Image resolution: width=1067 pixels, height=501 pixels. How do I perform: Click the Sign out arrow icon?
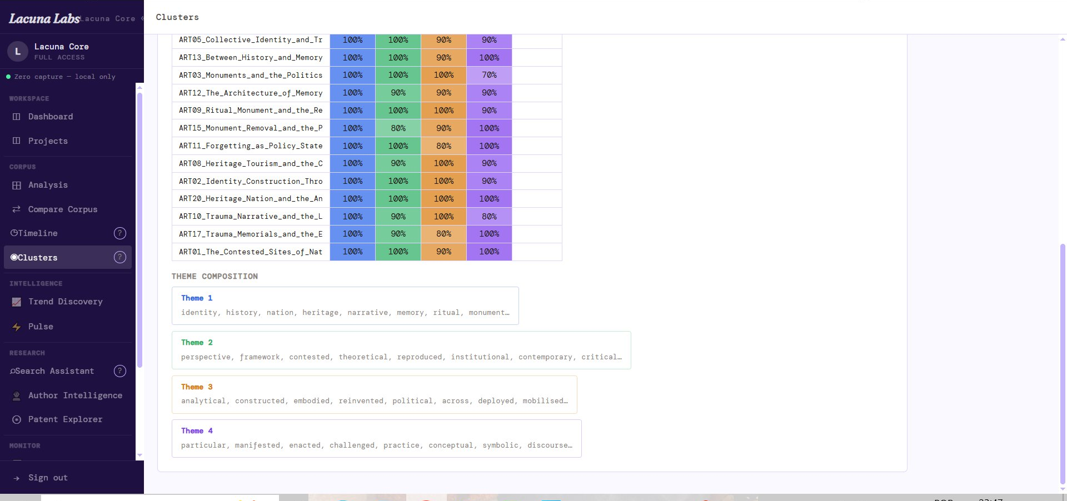17,478
